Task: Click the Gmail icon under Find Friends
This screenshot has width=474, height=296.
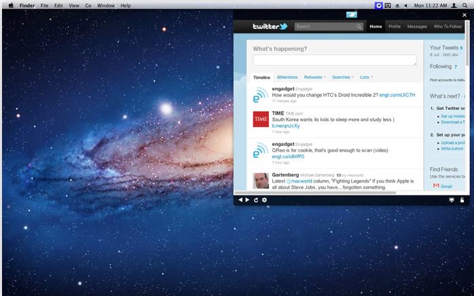Action: (436, 185)
